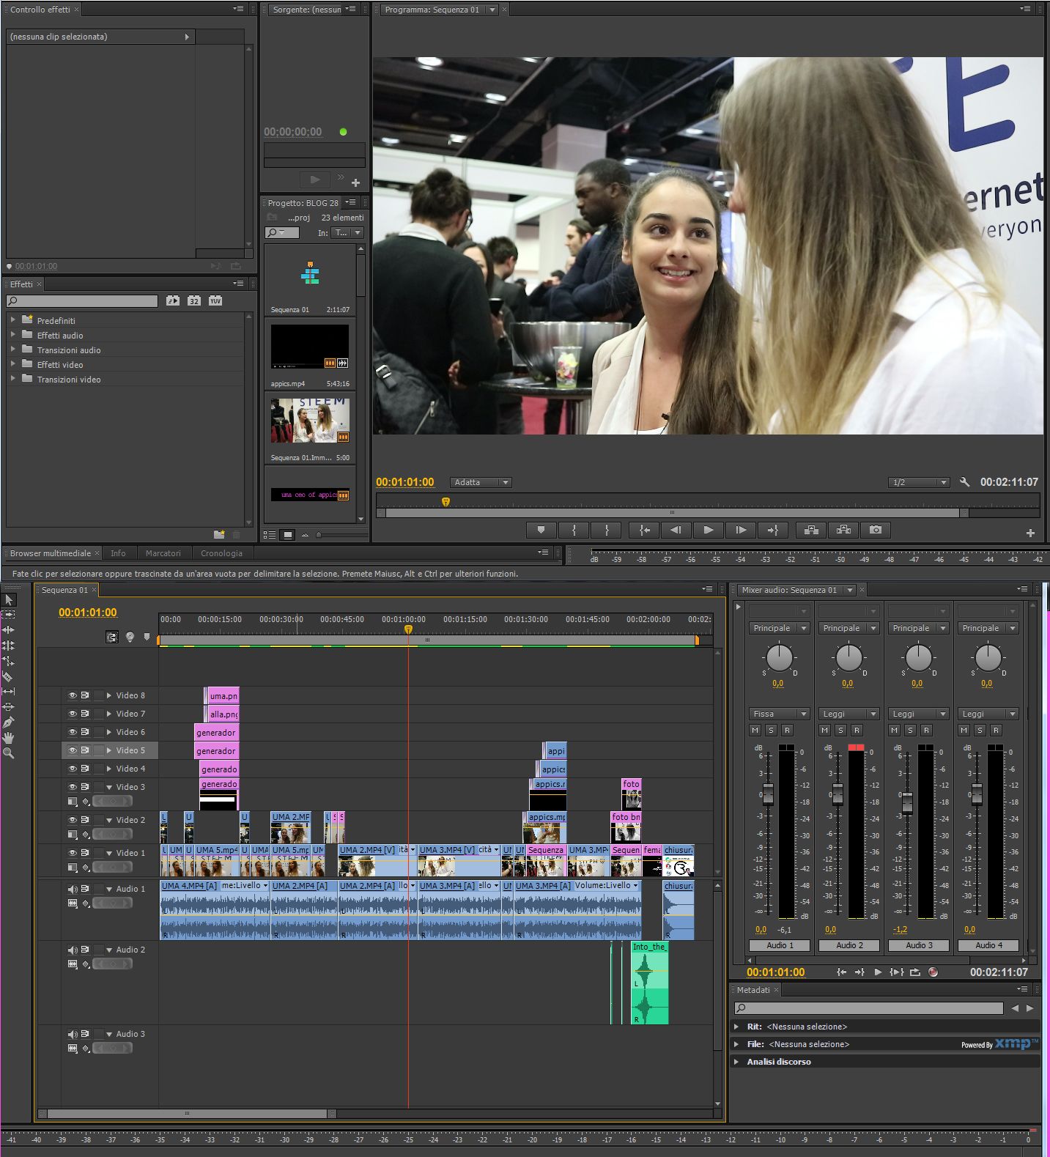Click Go to In point button

(x=644, y=530)
